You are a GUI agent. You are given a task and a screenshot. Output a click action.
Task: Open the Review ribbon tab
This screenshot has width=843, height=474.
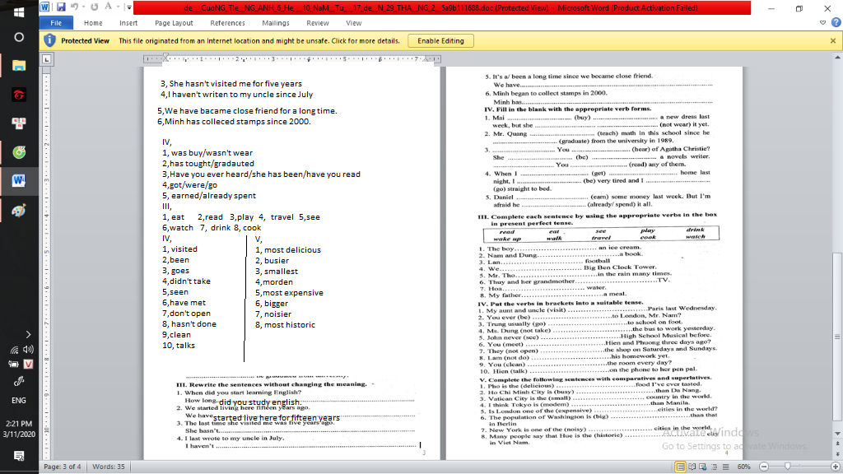point(318,23)
